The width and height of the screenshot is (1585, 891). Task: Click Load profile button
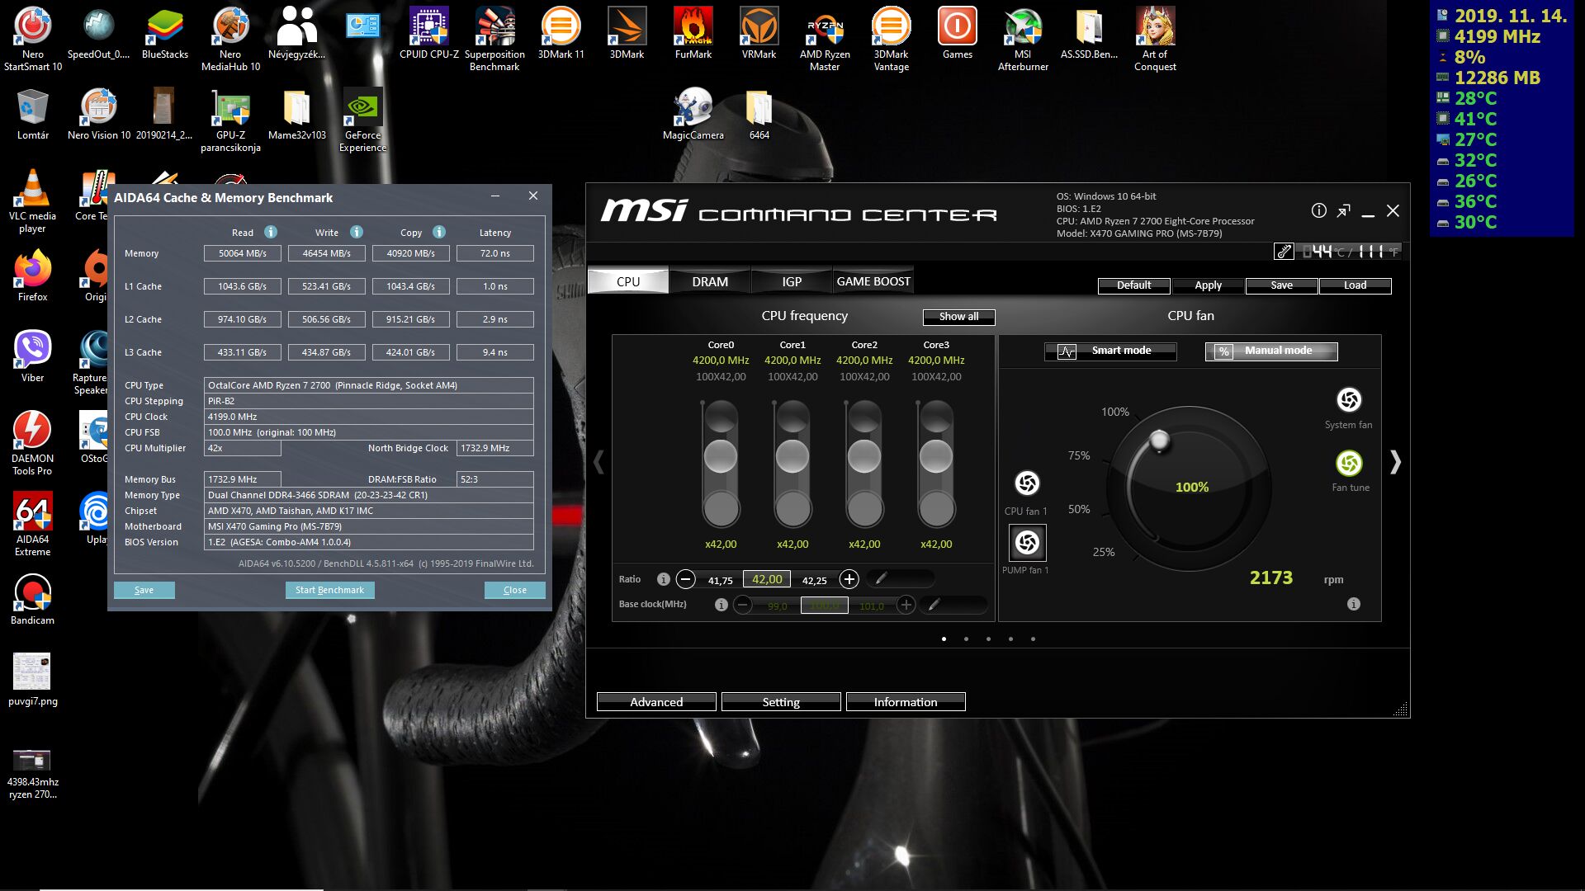[x=1355, y=285]
